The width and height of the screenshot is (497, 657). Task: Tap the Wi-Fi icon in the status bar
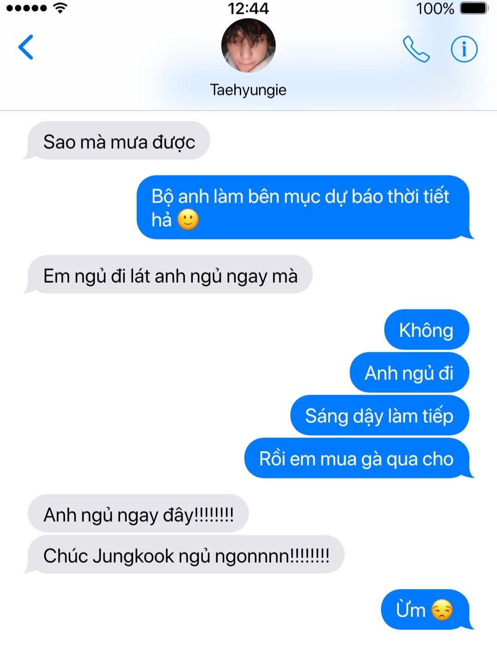click(x=60, y=8)
